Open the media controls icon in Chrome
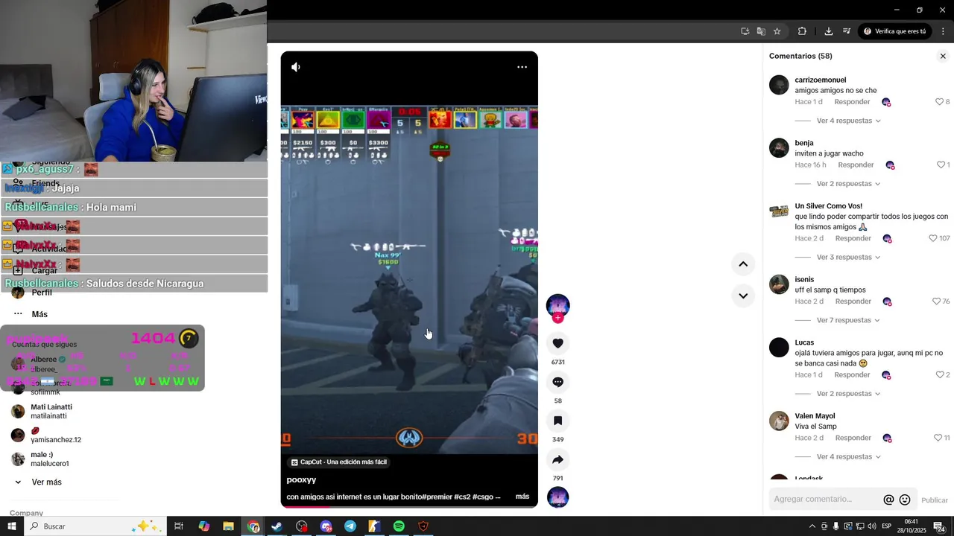This screenshot has height=536, width=954. pos(847,31)
